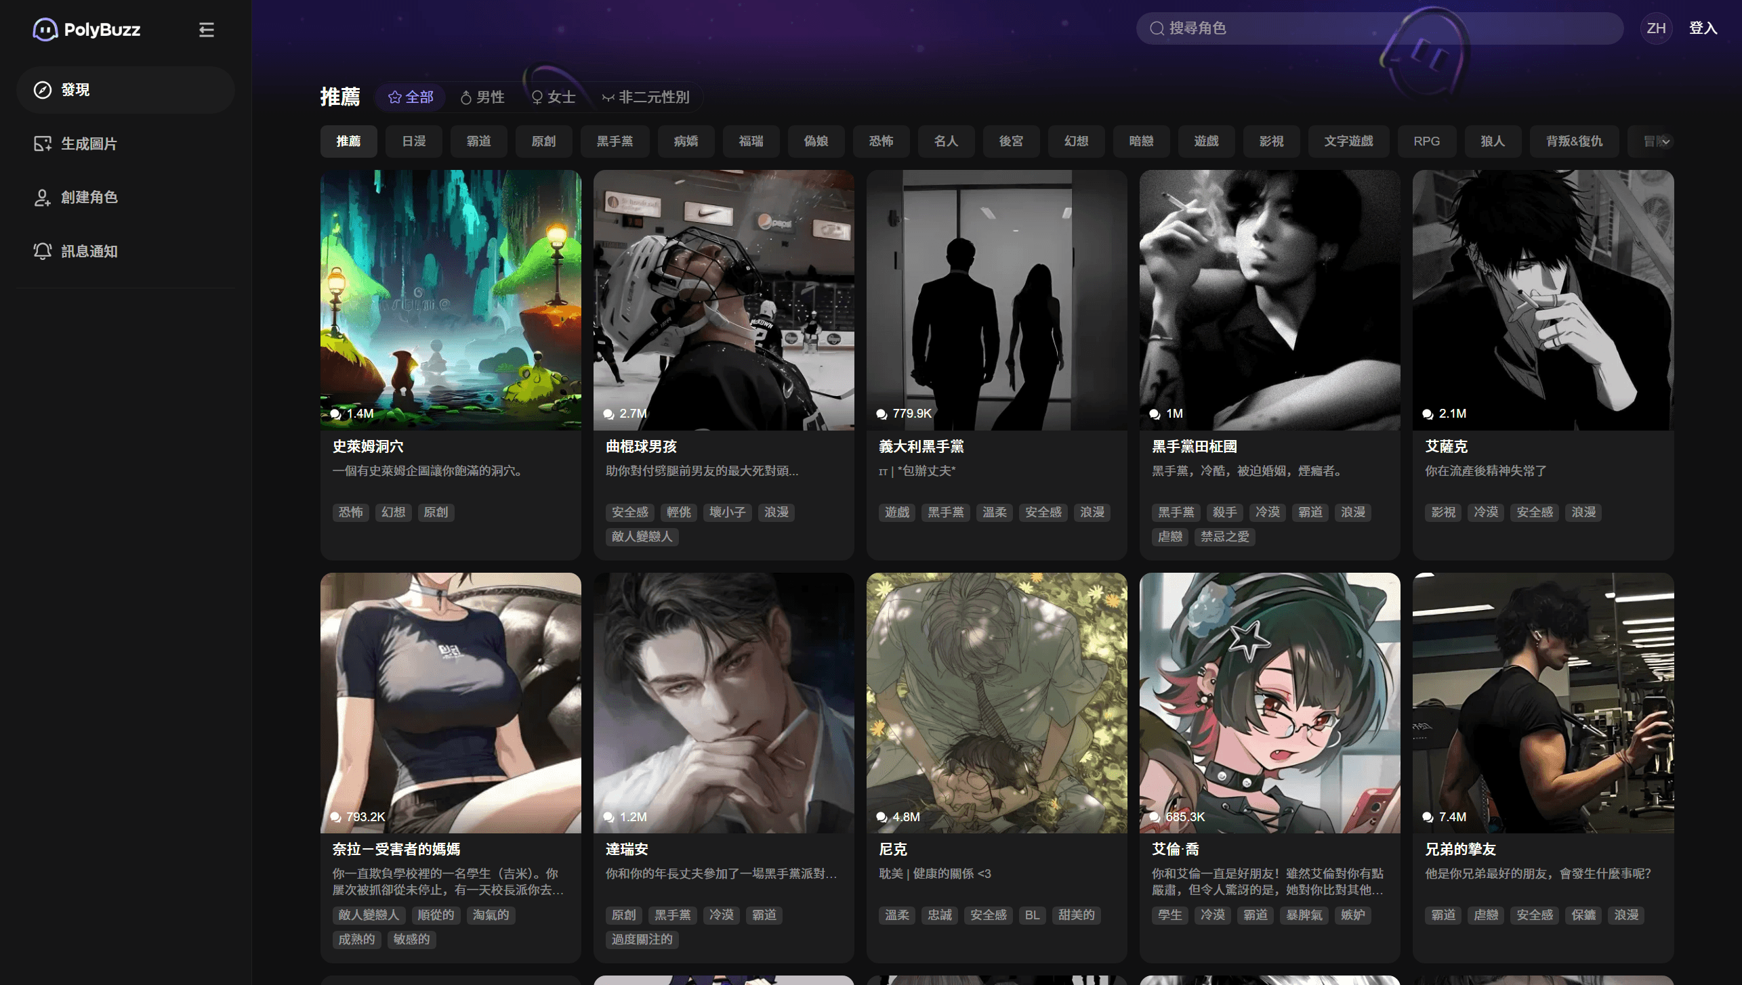Select 非二元性別 filter option
This screenshot has height=985, width=1742.
click(x=646, y=97)
